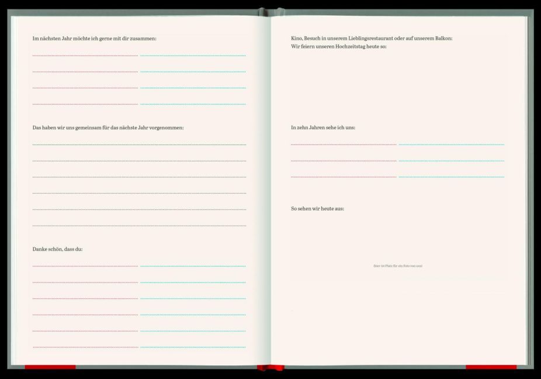
Task: Click last blue dotted line on the left page
Action: [193, 347]
